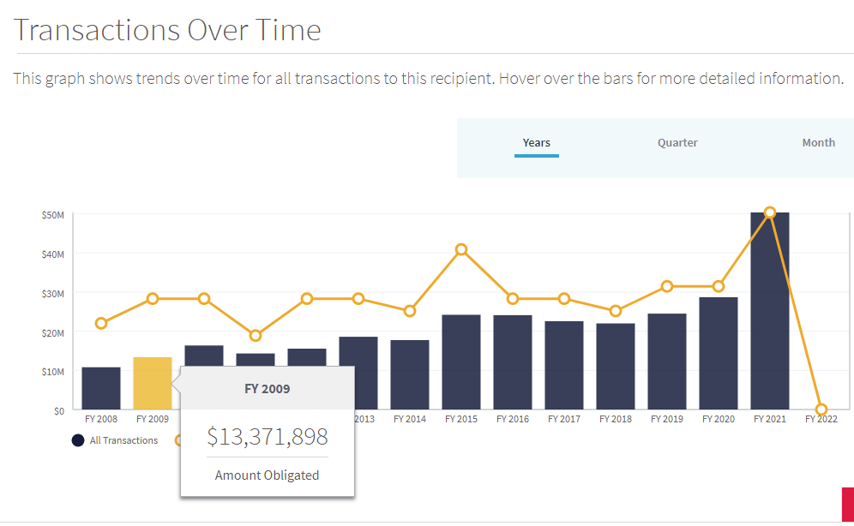Click the line marker above FY 2008
This screenshot has width=854, height=526.
coord(101,323)
